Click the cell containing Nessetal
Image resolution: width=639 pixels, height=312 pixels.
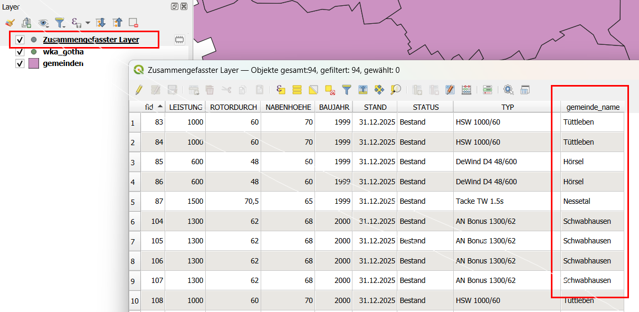pyautogui.click(x=593, y=201)
